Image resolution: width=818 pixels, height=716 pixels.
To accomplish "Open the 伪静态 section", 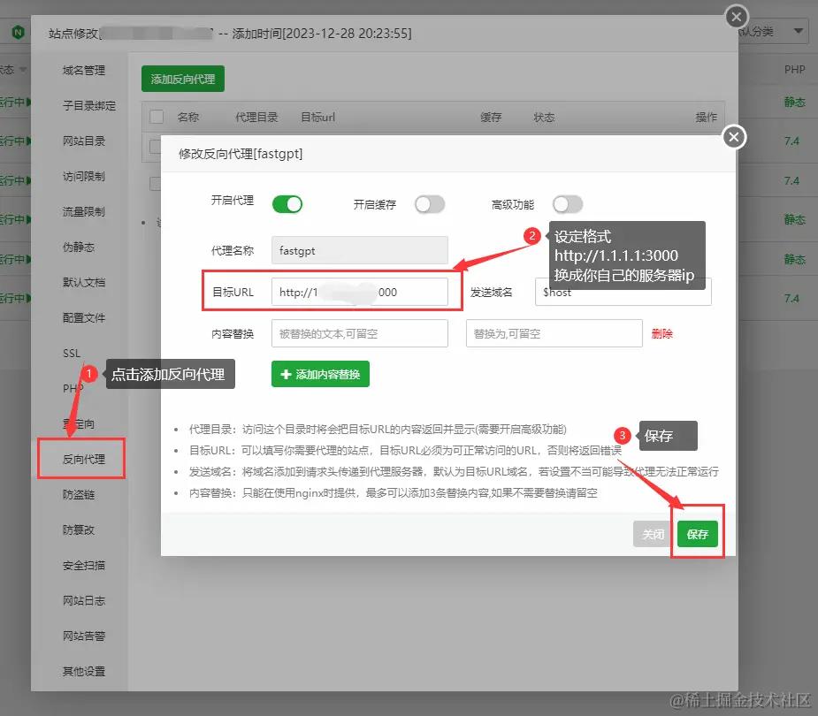I will [81, 247].
